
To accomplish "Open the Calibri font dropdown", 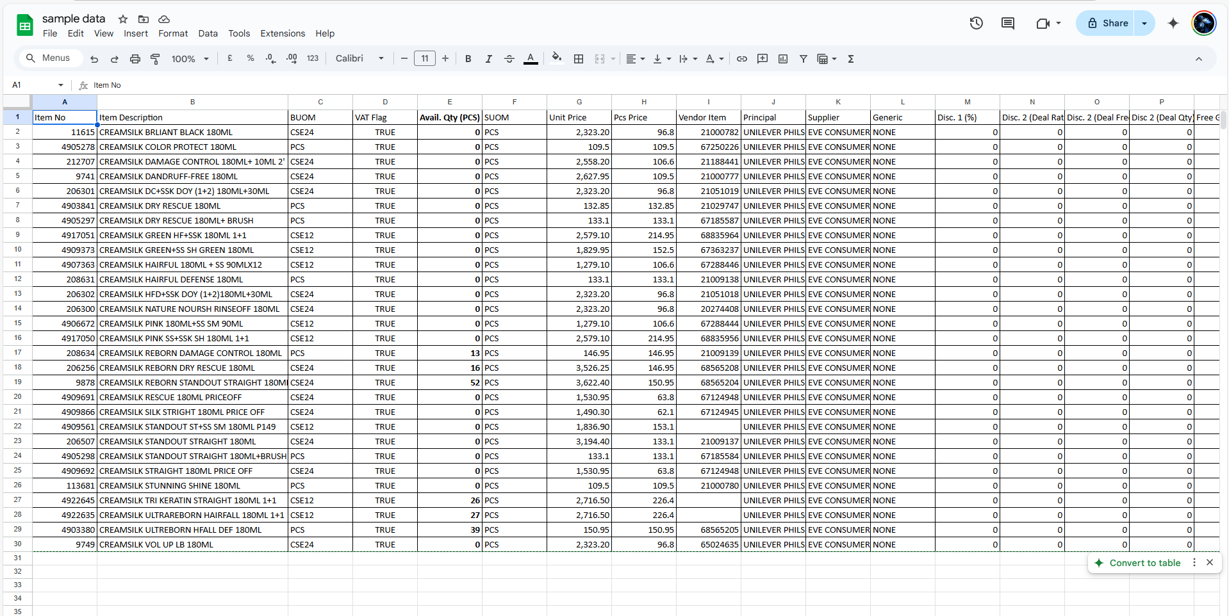I will (360, 58).
